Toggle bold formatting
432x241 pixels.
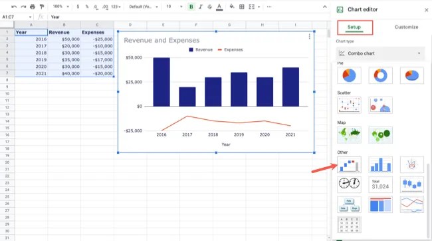(x=191, y=7)
